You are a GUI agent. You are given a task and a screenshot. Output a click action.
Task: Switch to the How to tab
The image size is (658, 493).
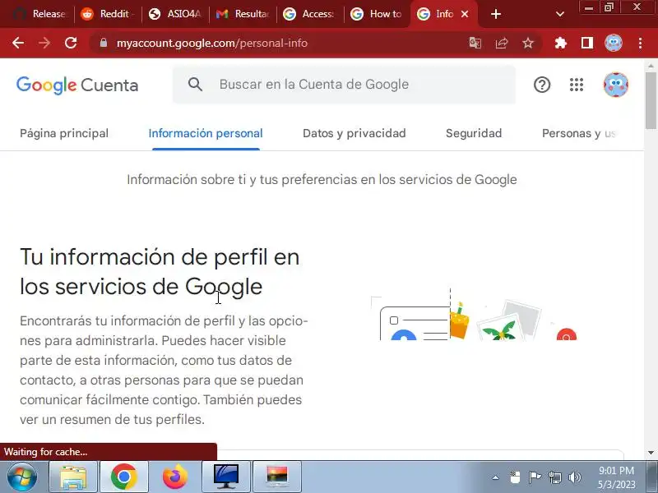pos(377,14)
